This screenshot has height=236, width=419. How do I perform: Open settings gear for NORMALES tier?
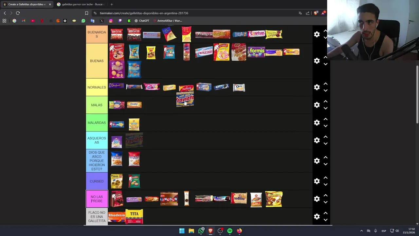pos(317,88)
